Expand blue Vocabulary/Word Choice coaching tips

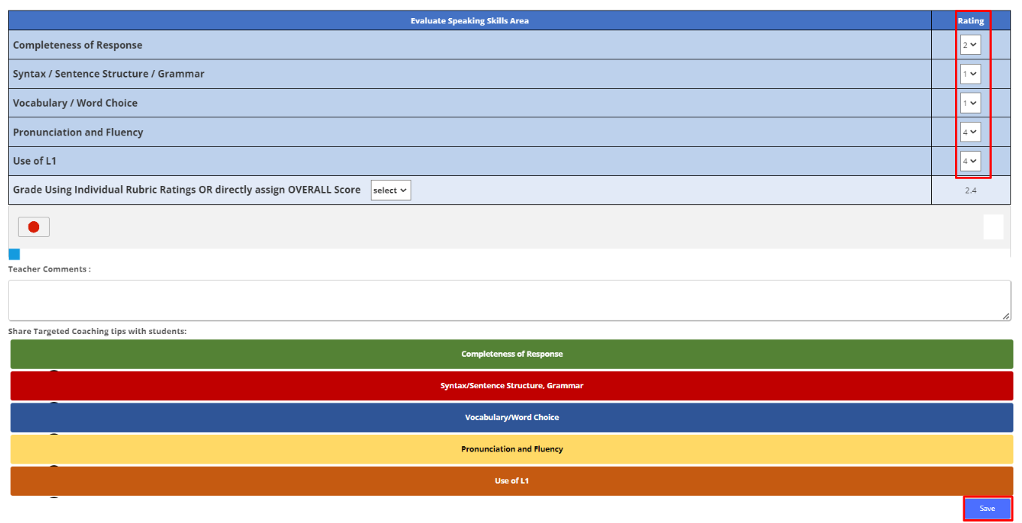click(511, 417)
